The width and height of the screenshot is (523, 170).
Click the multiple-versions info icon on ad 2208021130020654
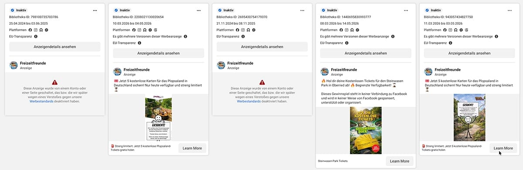point(185,36)
